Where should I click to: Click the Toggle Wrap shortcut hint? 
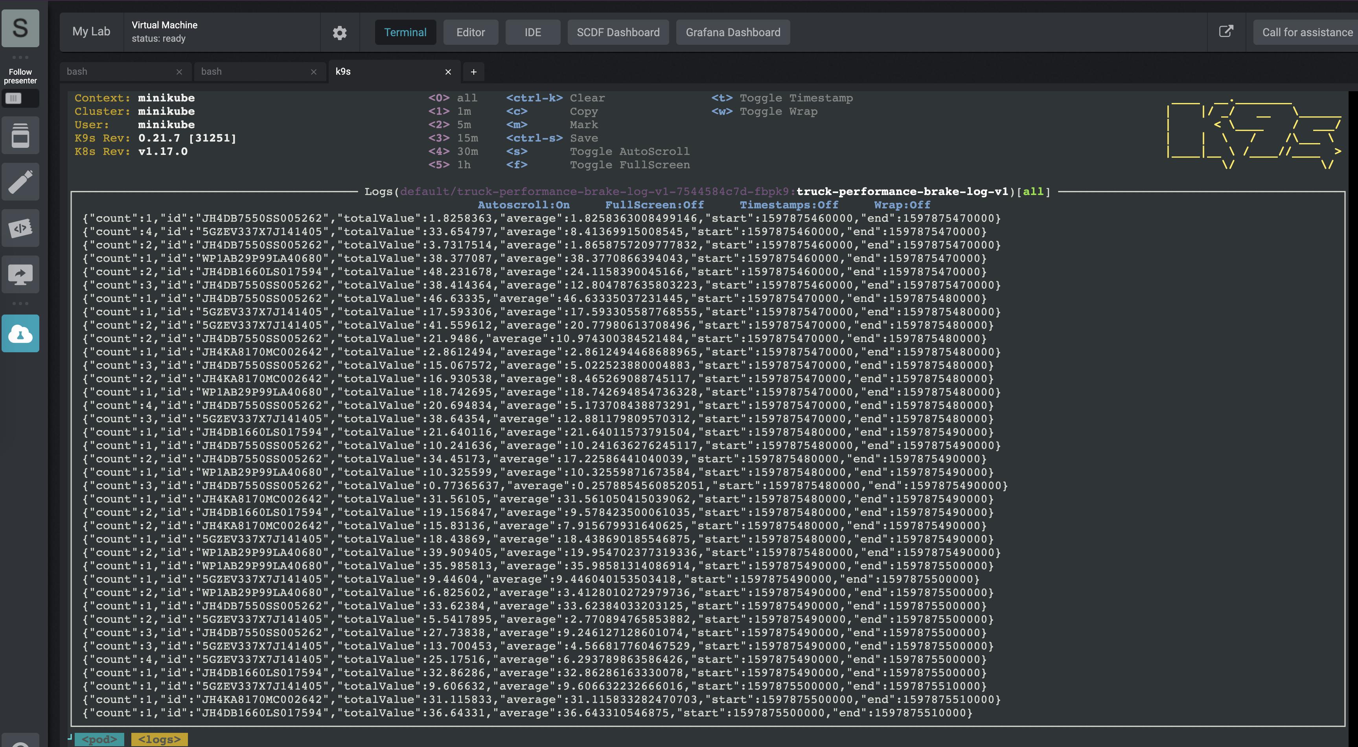click(764, 111)
